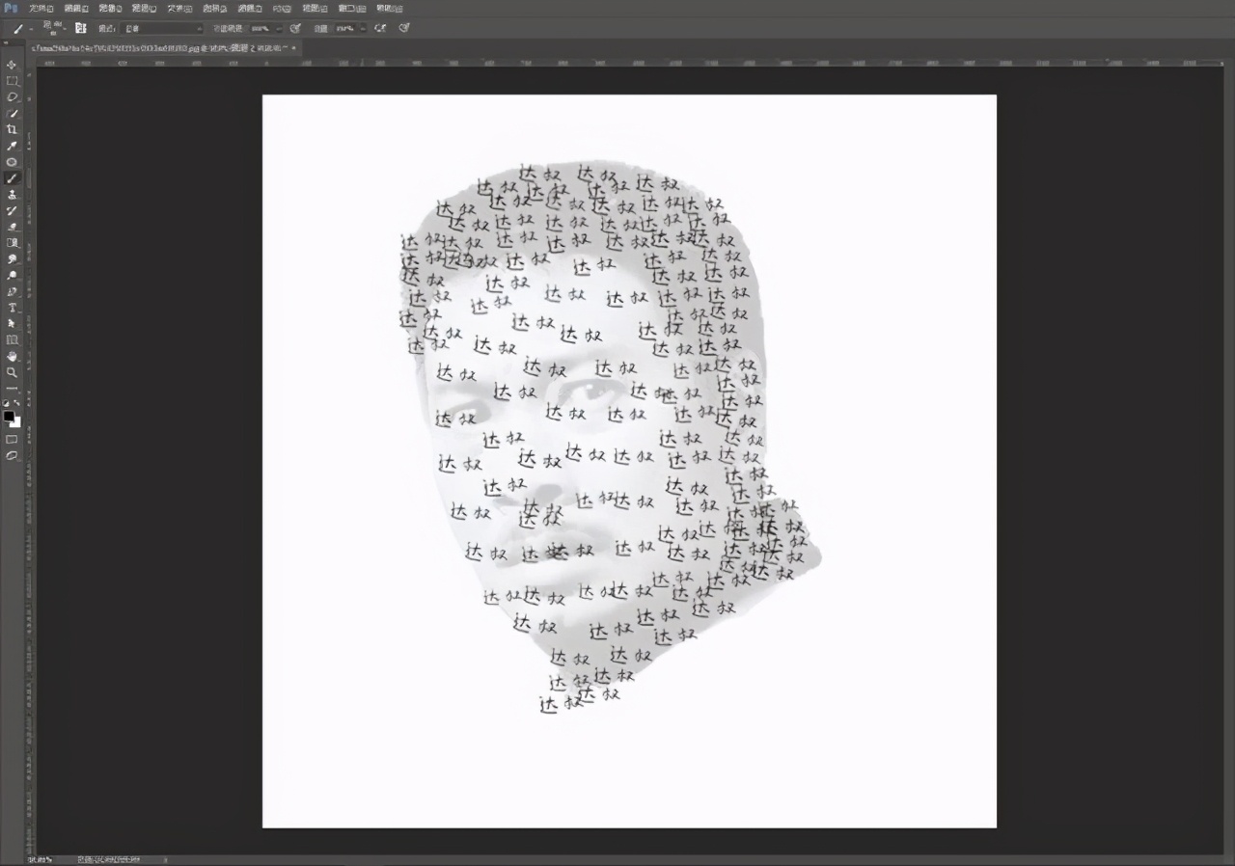
Task: Select the Rectangular Marquee tool
Action: [x=12, y=81]
